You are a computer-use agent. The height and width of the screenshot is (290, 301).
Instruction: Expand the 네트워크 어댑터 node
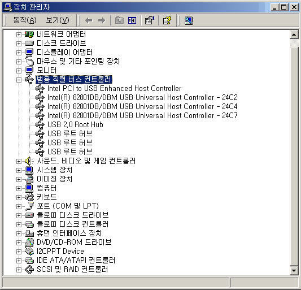tap(19, 34)
